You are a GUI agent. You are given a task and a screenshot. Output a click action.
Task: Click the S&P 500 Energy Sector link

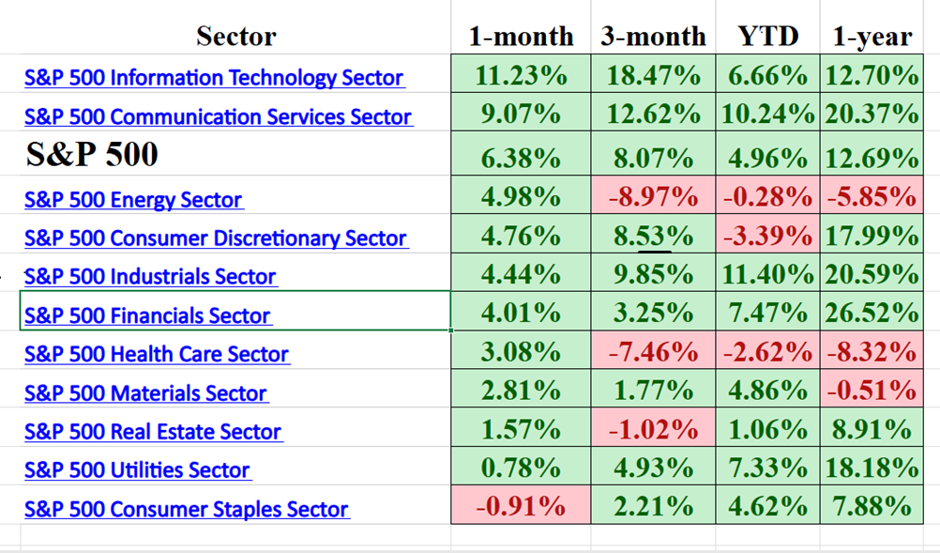click(x=133, y=200)
